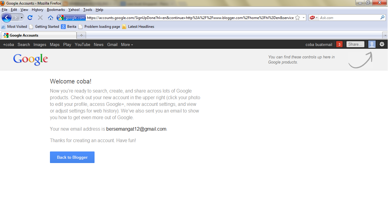Reload the page with the refresh icon
Image resolution: width=388 pixels, height=212 pixels.
click(30, 18)
